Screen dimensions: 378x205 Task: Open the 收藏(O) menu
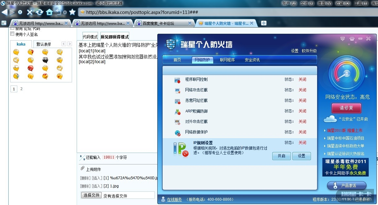(343, 3)
